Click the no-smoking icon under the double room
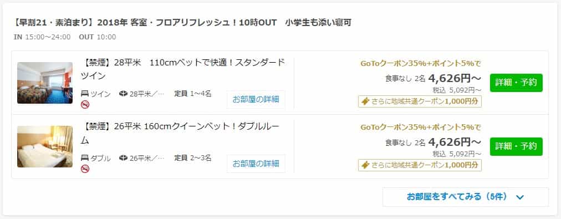This screenshot has width=561, height=219. pos(85,169)
